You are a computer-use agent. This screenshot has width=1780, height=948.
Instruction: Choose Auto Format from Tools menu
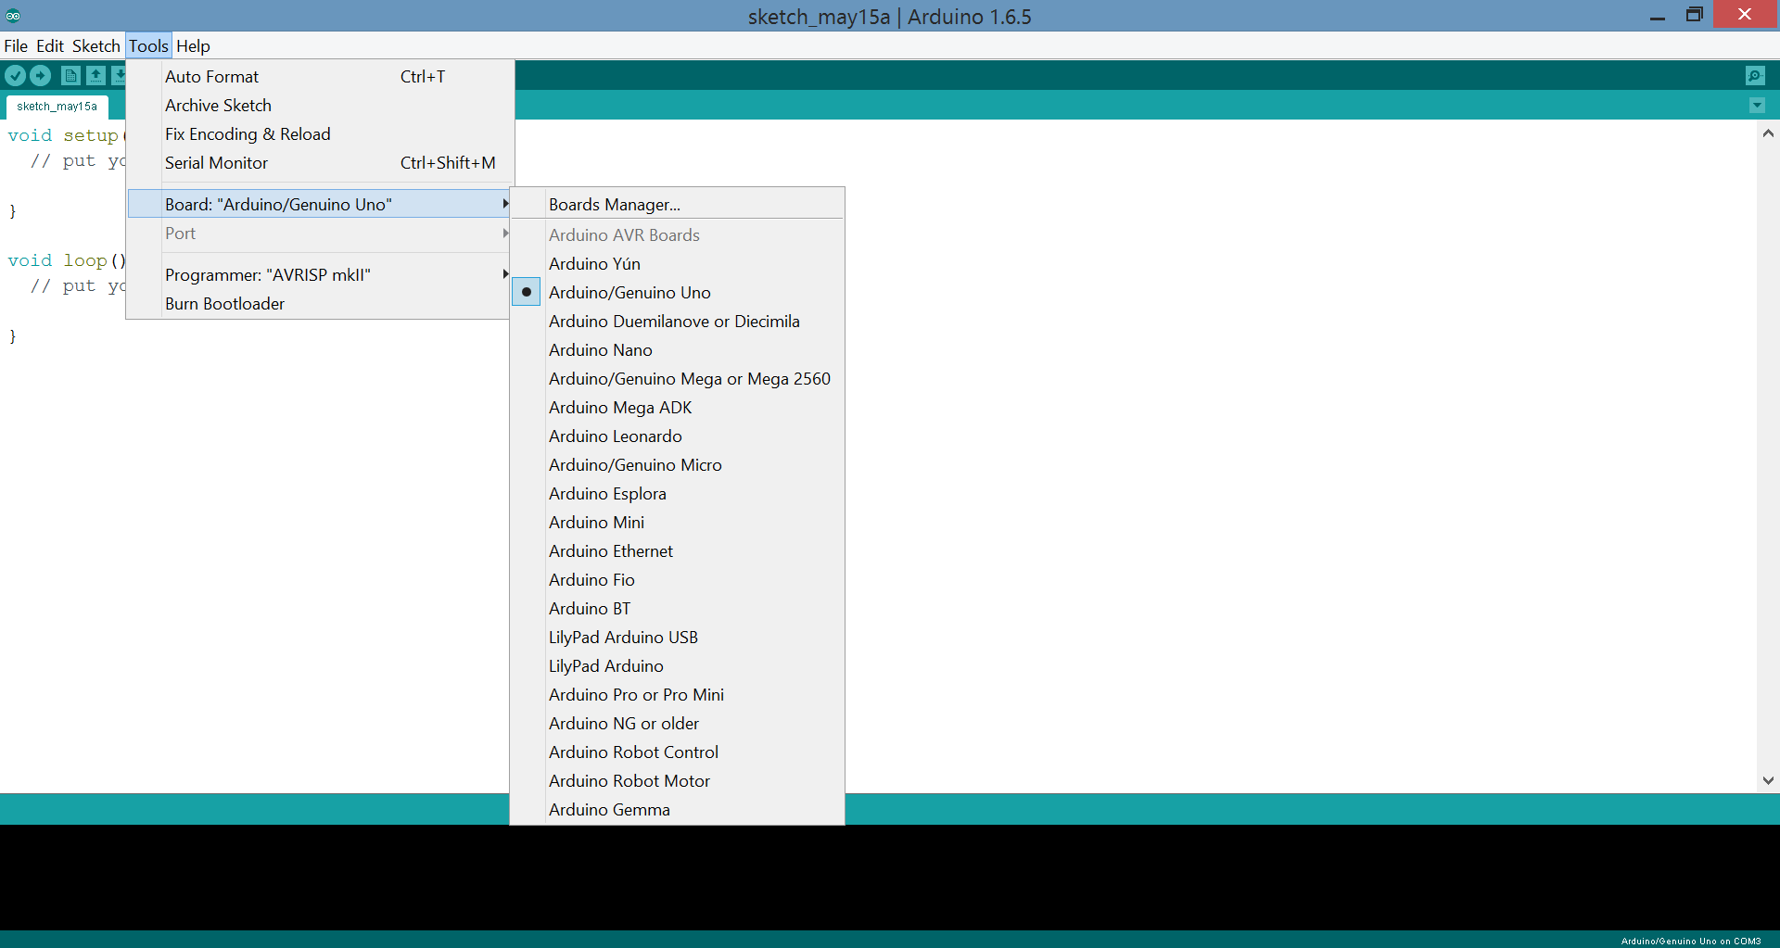pos(320,77)
